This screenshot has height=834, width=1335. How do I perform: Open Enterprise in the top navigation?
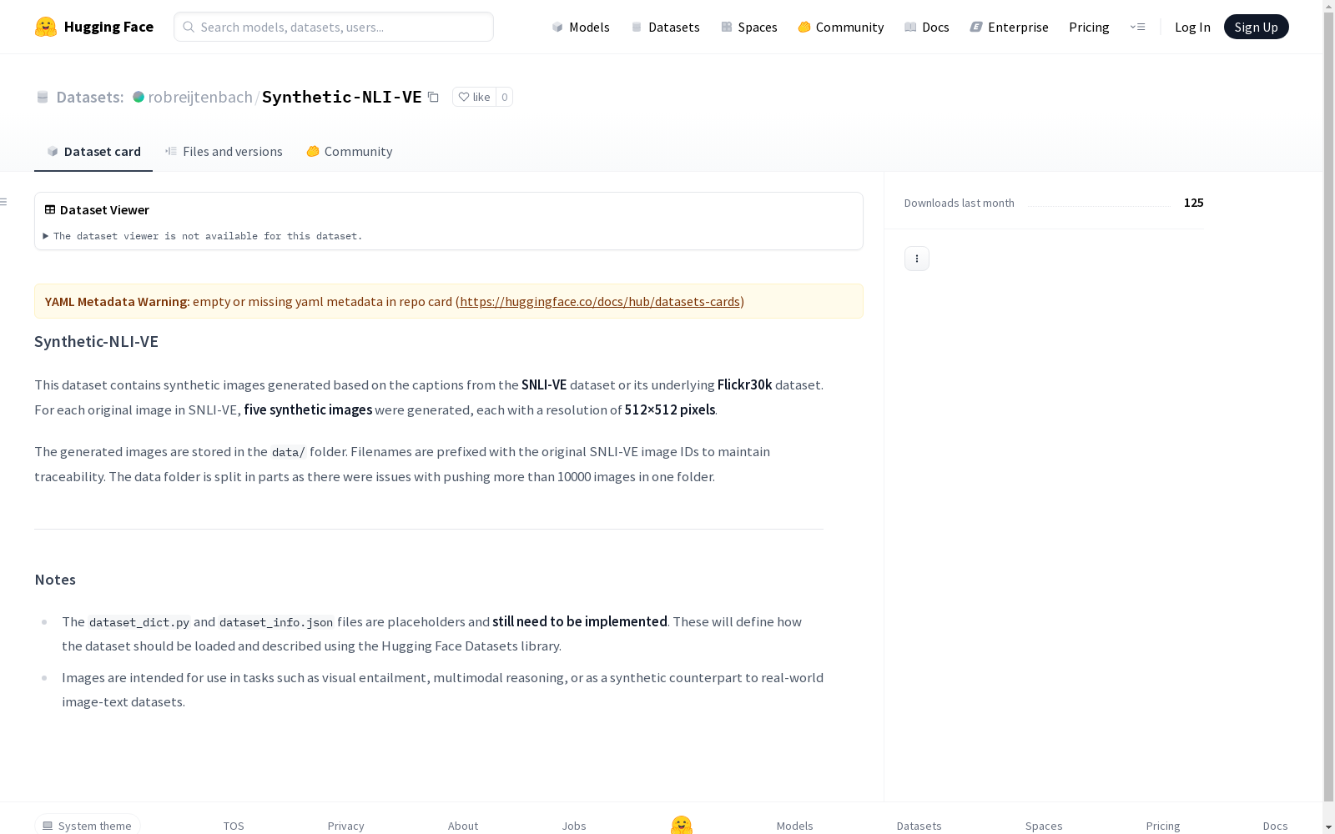pyautogui.click(x=1010, y=27)
